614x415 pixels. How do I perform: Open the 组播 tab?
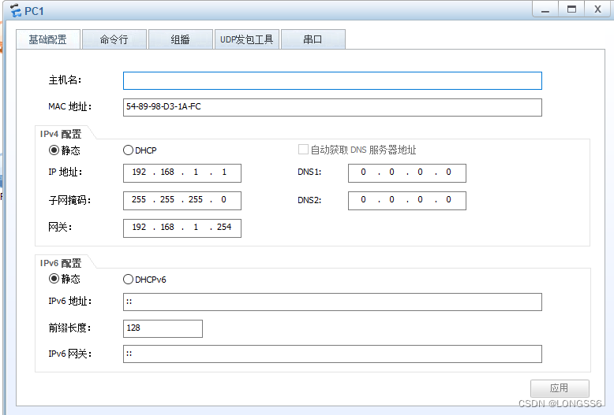(181, 39)
